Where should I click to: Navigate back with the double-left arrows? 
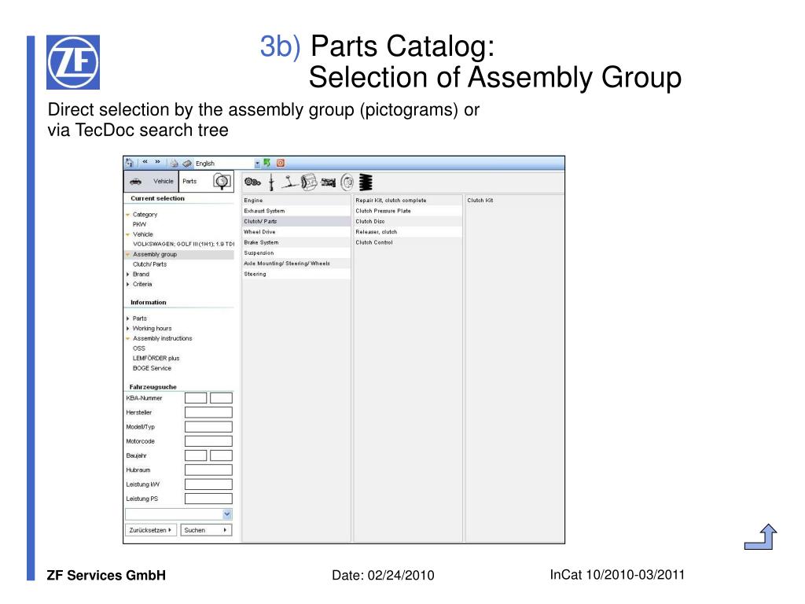[145, 162]
